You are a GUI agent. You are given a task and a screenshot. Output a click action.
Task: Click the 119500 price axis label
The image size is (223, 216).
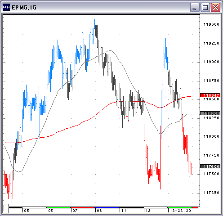[211, 24]
